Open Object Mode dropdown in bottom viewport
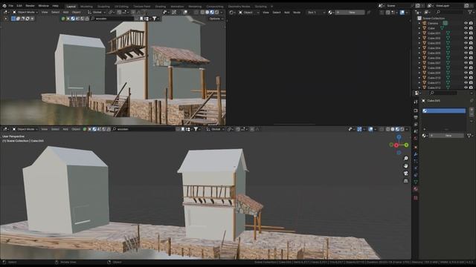This screenshot has height=267, width=476. coord(25,129)
